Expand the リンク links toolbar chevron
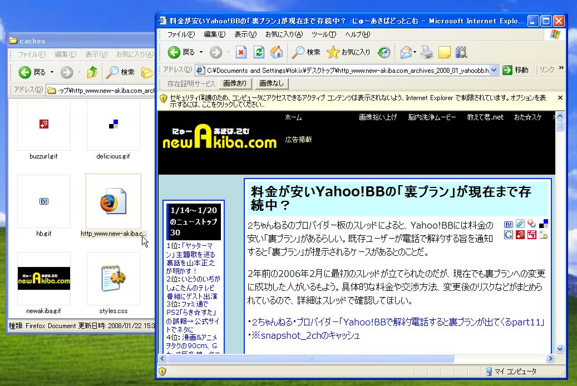 (x=561, y=68)
